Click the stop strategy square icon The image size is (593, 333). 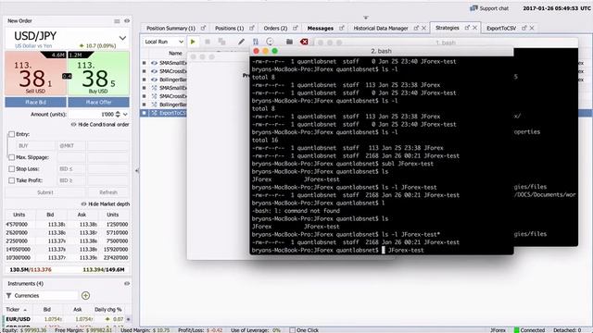[x=208, y=42]
